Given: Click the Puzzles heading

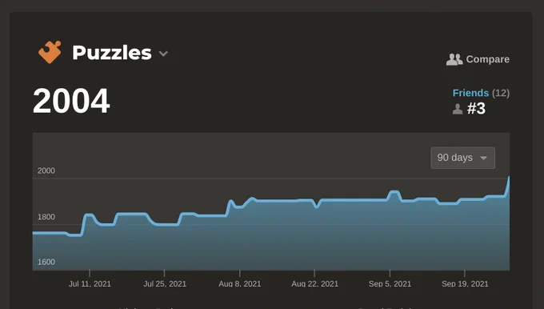Looking at the screenshot, I should pos(112,53).
